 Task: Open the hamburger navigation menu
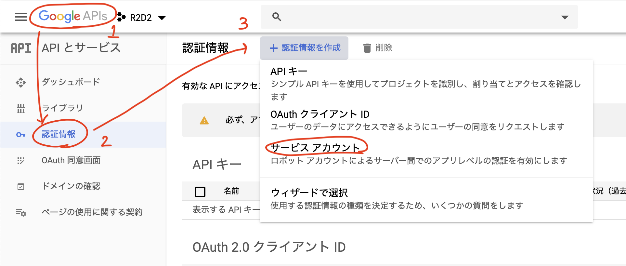21,17
